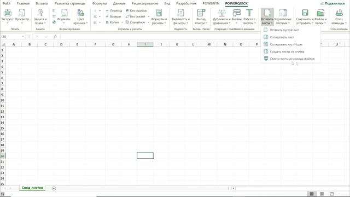Image resolution: width=350 pixels, height=197 pixels.
Task: Open Управление листами tool
Action: (x=283, y=16)
